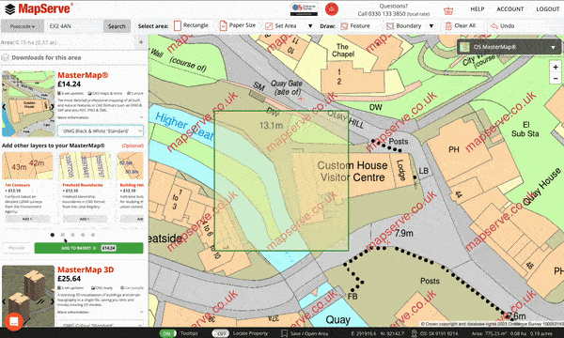Select the Draw Feature tool
This screenshot has height=338, width=564.
(x=355, y=26)
